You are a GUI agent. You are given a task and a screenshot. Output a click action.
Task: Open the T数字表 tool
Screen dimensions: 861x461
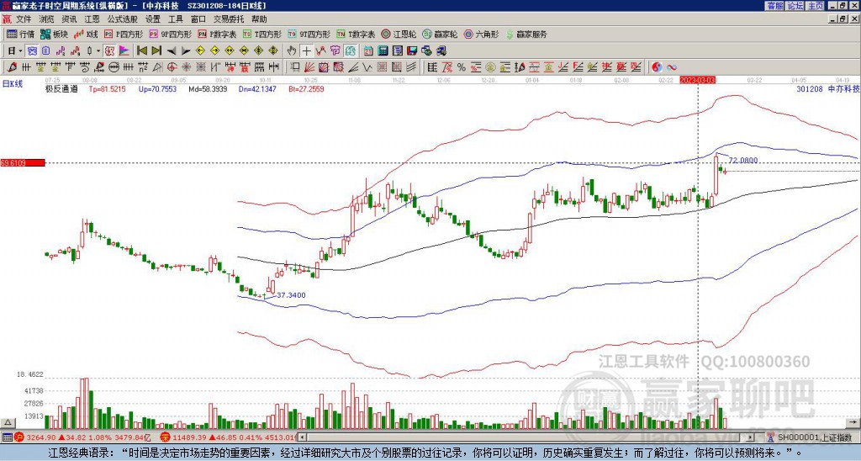pyautogui.click(x=356, y=34)
